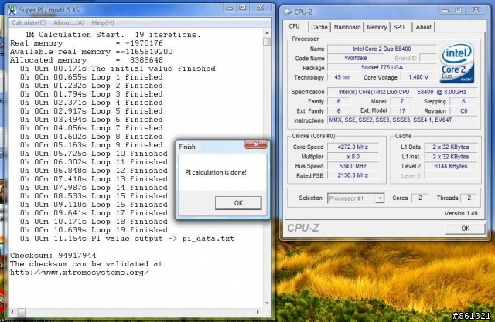Click the Intel Core 2 Duo logo
Viewport: 495px width, 322px height.
(x=457, y=63)
